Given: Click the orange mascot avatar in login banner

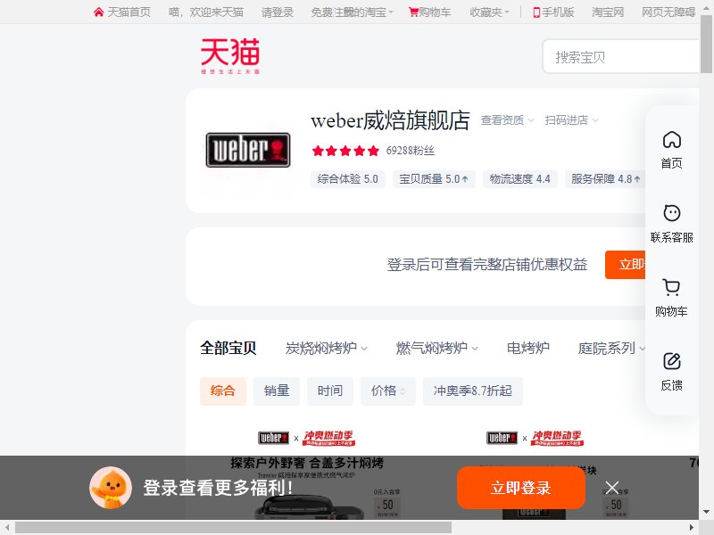Looking at the screenshot, I should tap(111, 487).
